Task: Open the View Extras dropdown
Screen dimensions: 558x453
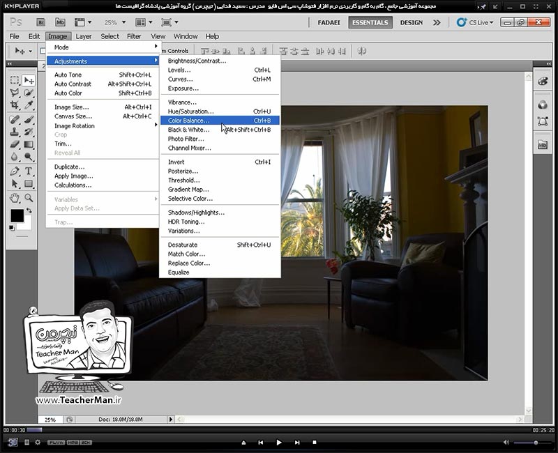Action: pos(82,22)
